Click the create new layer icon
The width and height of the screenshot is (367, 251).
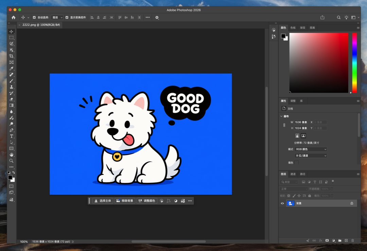point(346,240)
